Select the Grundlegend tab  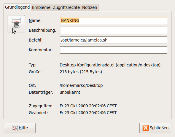(17, 7)
